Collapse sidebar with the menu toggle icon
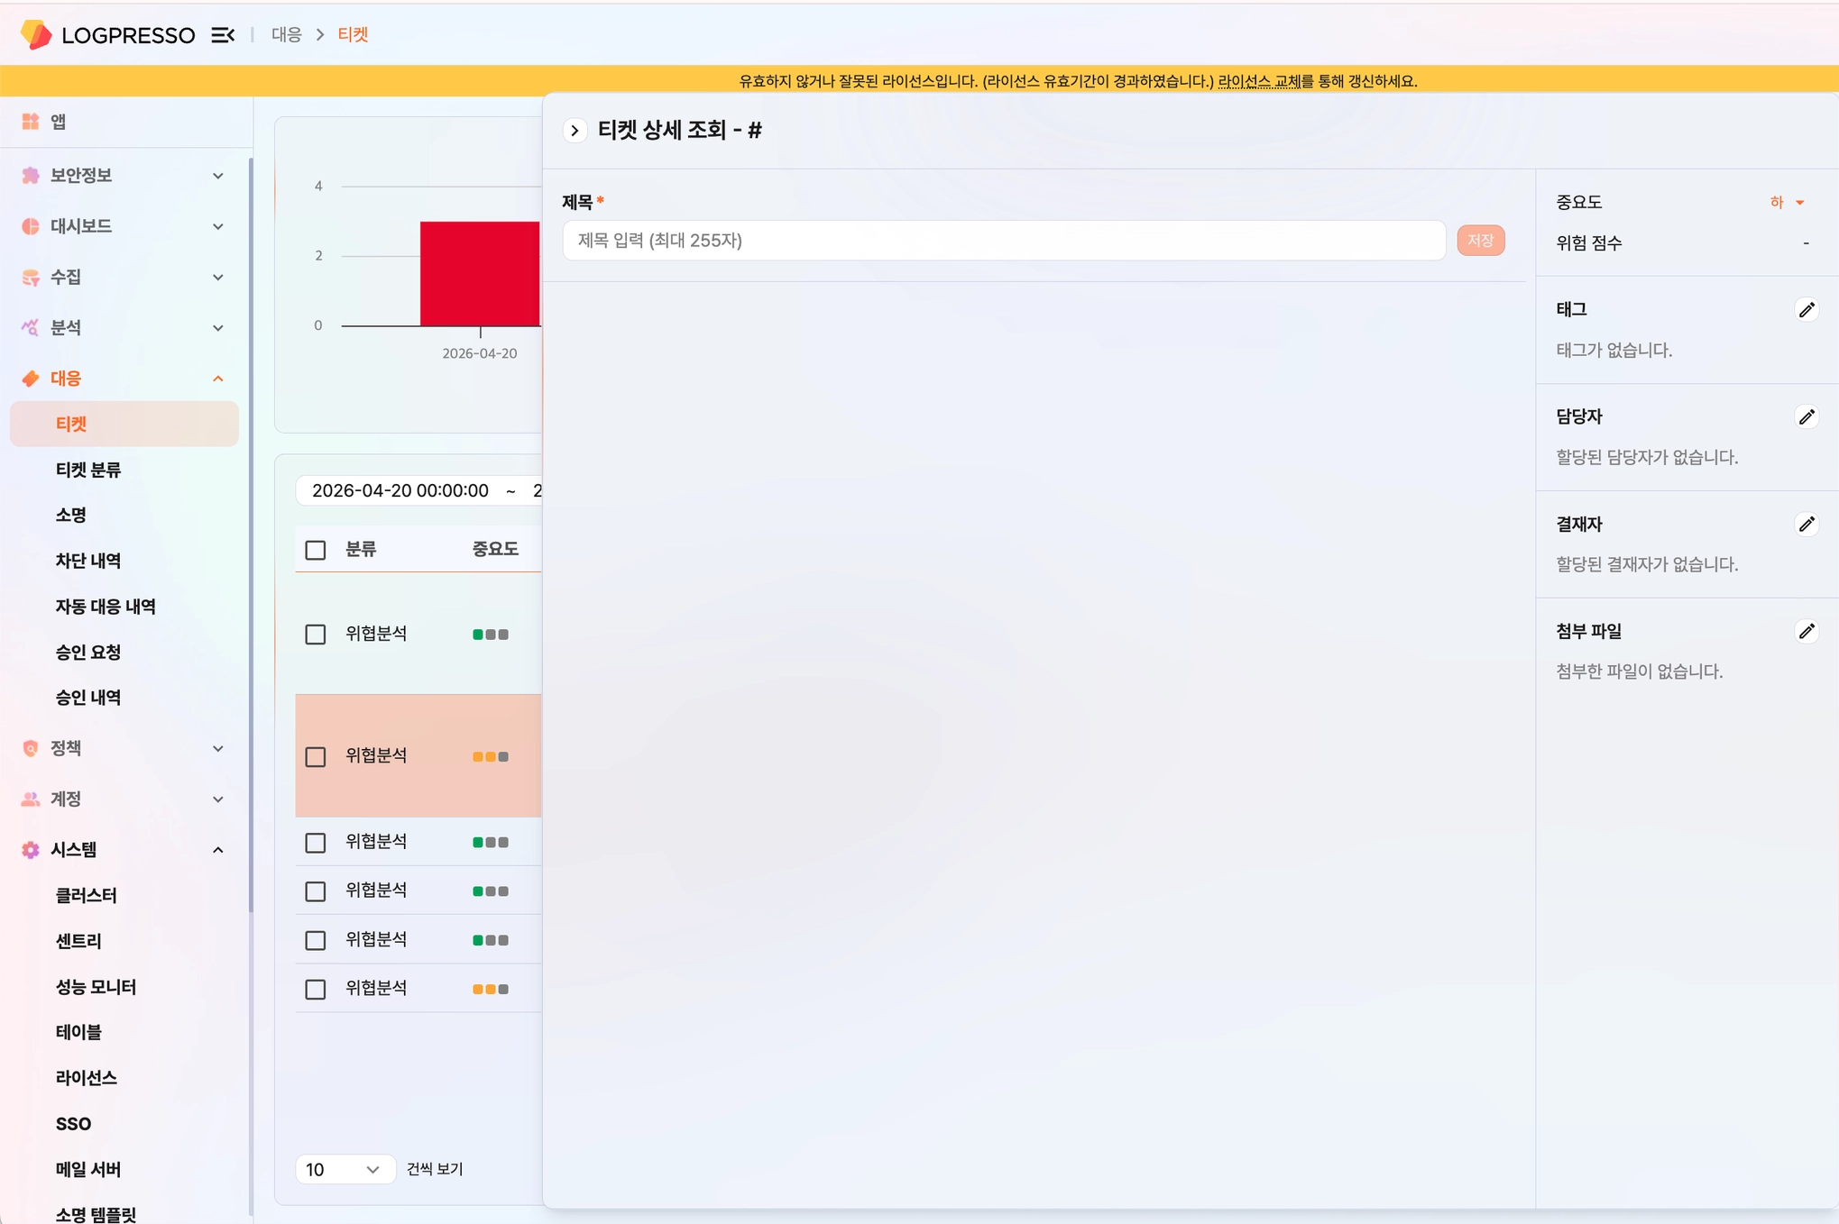1839x1224 pixels. tap(222, 35)
